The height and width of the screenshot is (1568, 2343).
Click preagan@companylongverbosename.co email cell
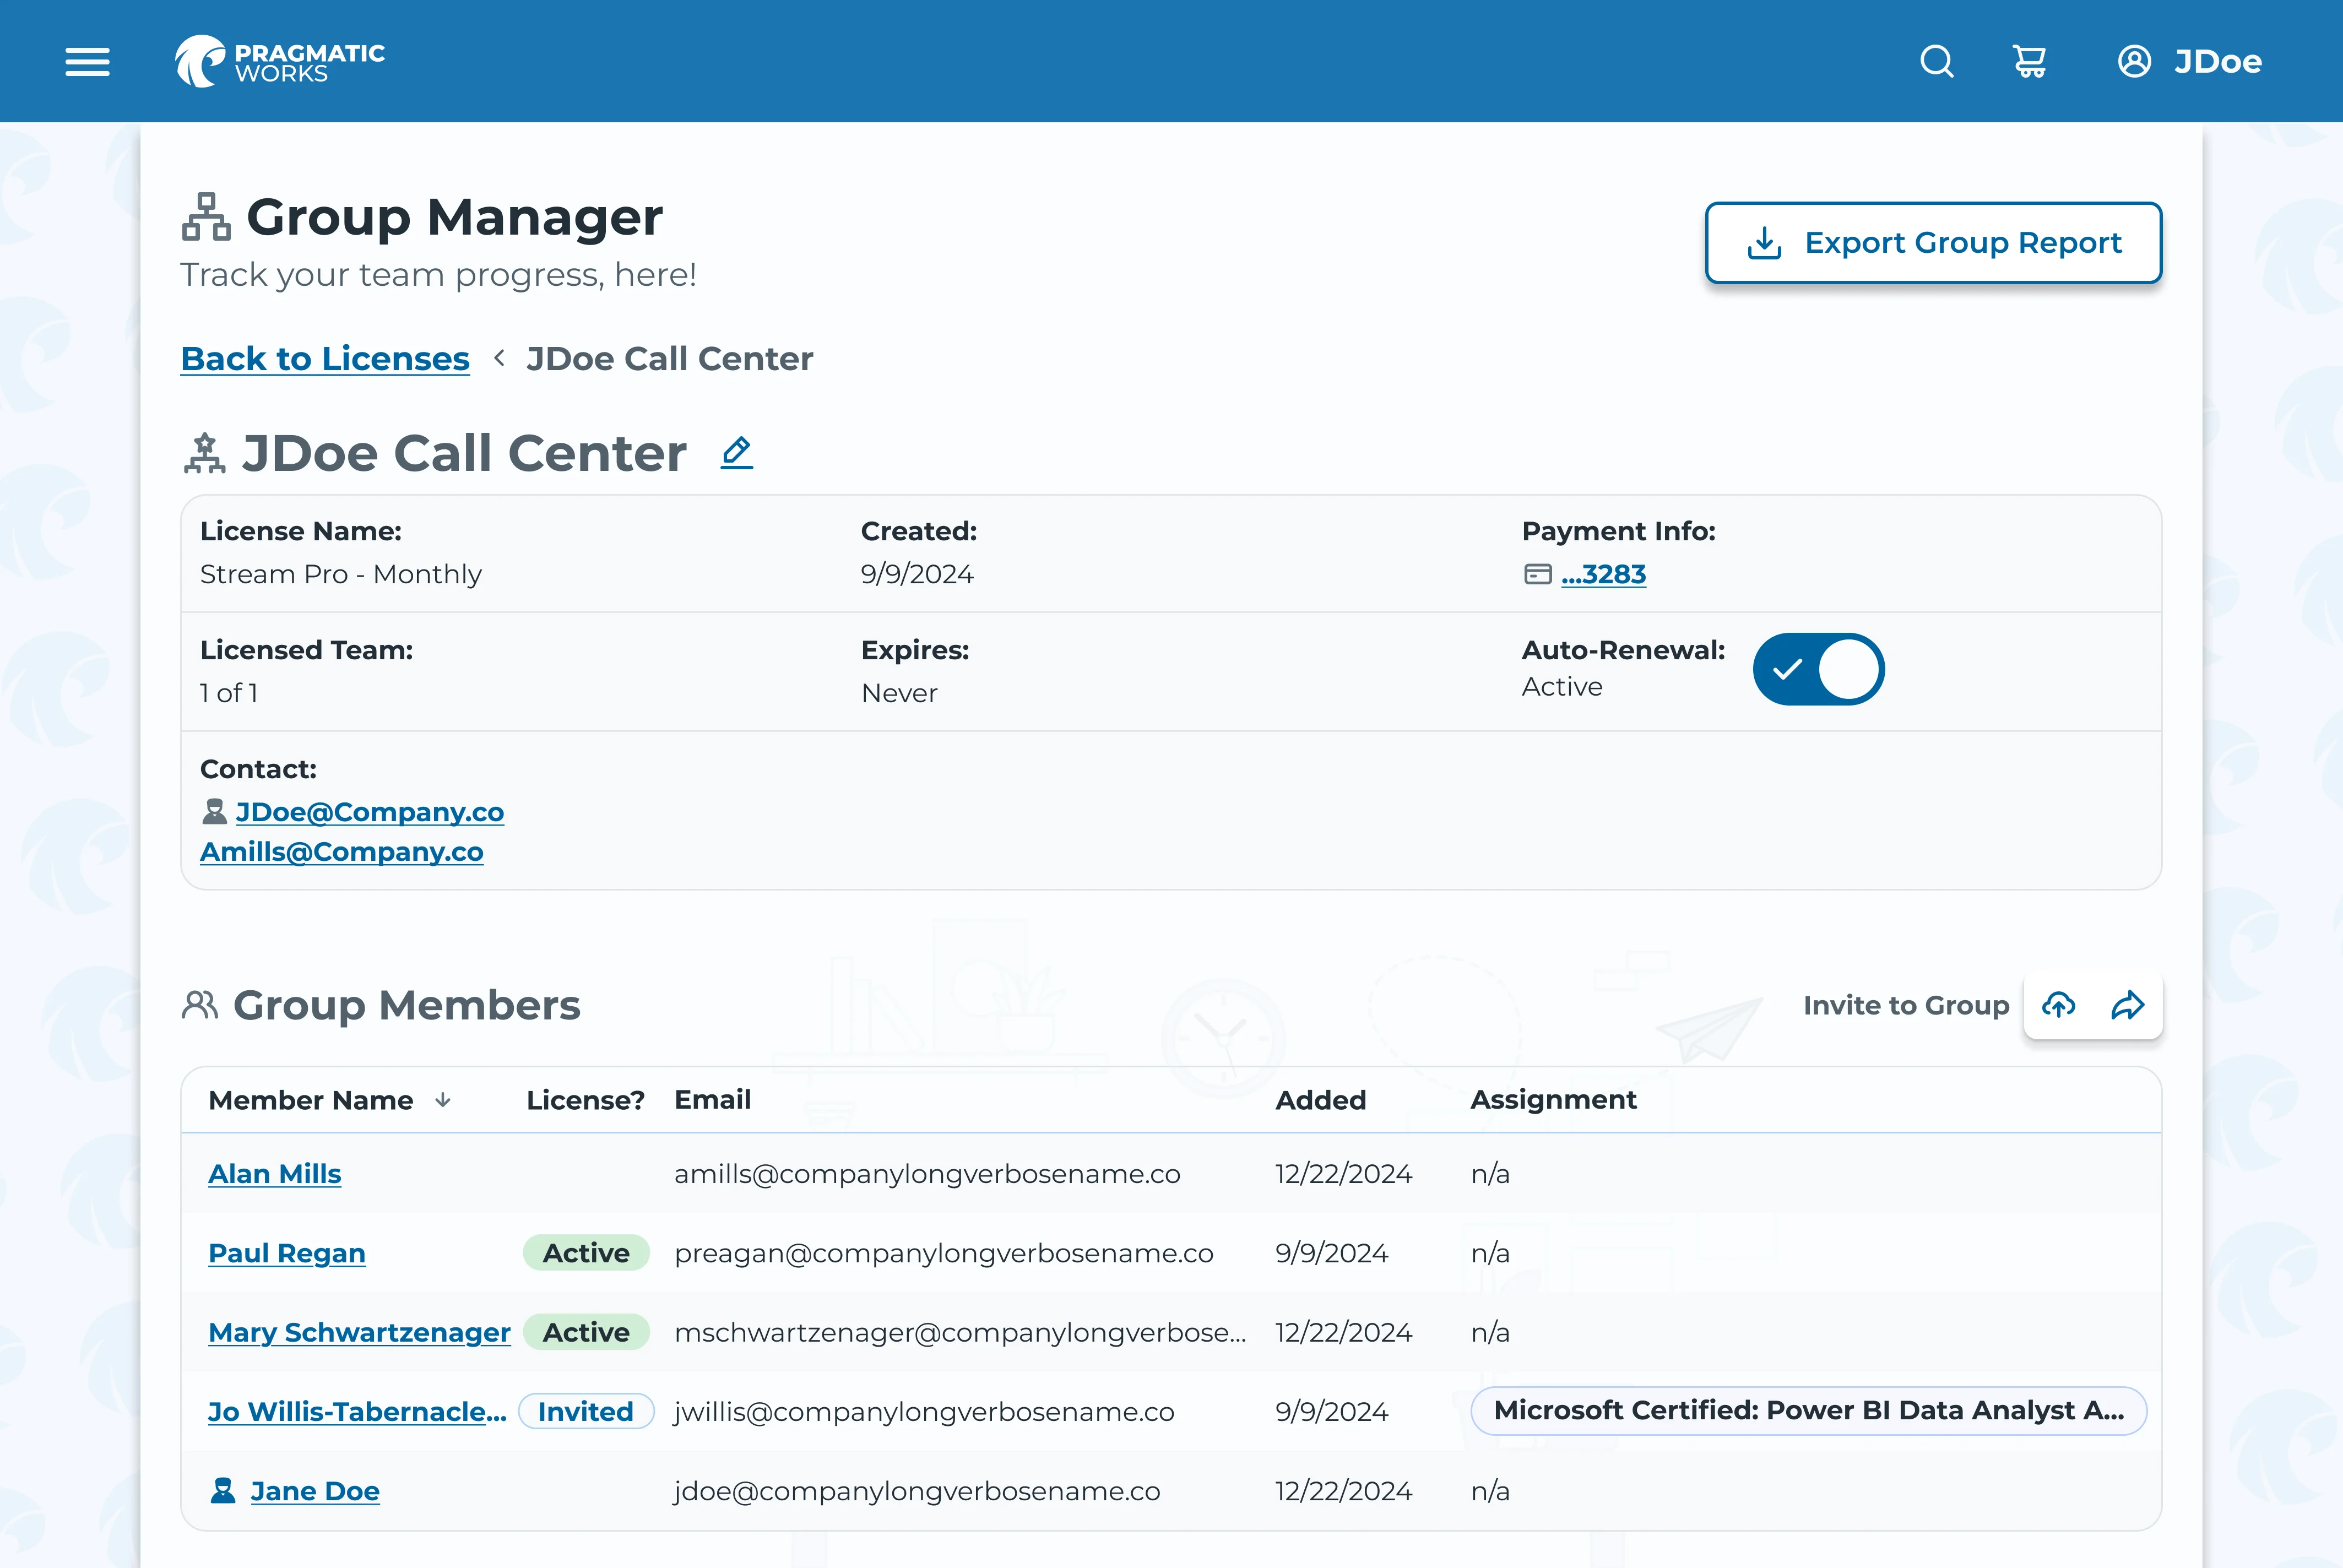944,1253
